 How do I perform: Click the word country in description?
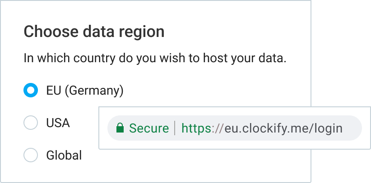coord(94,59)
